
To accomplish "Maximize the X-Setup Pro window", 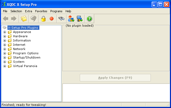I will (x=160, y=5).
